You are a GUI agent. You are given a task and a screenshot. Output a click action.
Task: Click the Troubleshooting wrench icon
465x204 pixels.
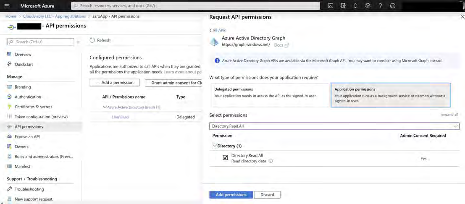[9, 189]
